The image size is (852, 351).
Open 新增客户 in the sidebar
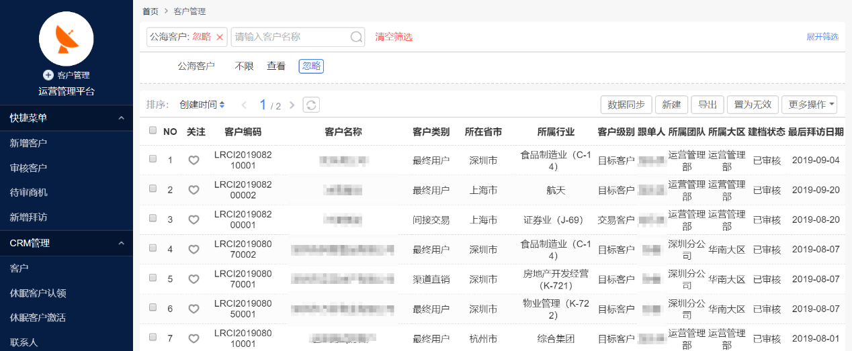point(28,143)
